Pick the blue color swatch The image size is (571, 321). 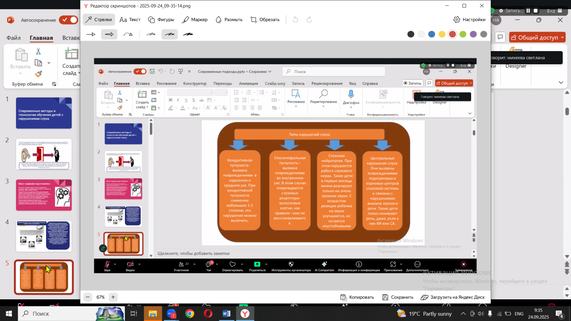click(x=431, y=34)
